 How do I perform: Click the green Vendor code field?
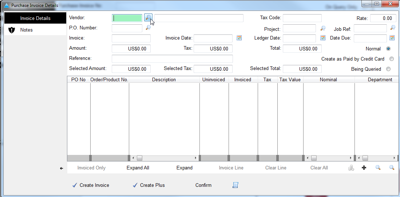point(127,18)
